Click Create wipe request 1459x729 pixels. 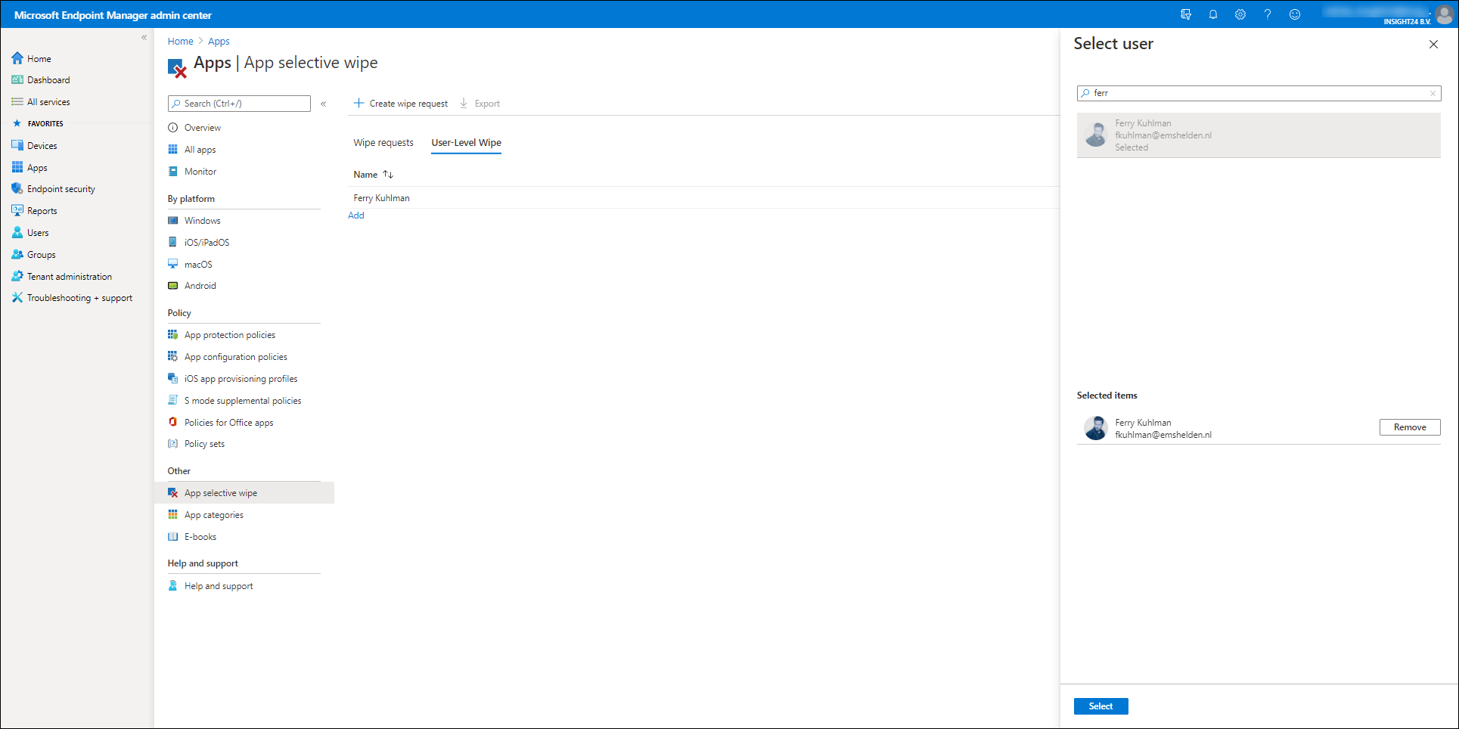click(x=401, y=104)
